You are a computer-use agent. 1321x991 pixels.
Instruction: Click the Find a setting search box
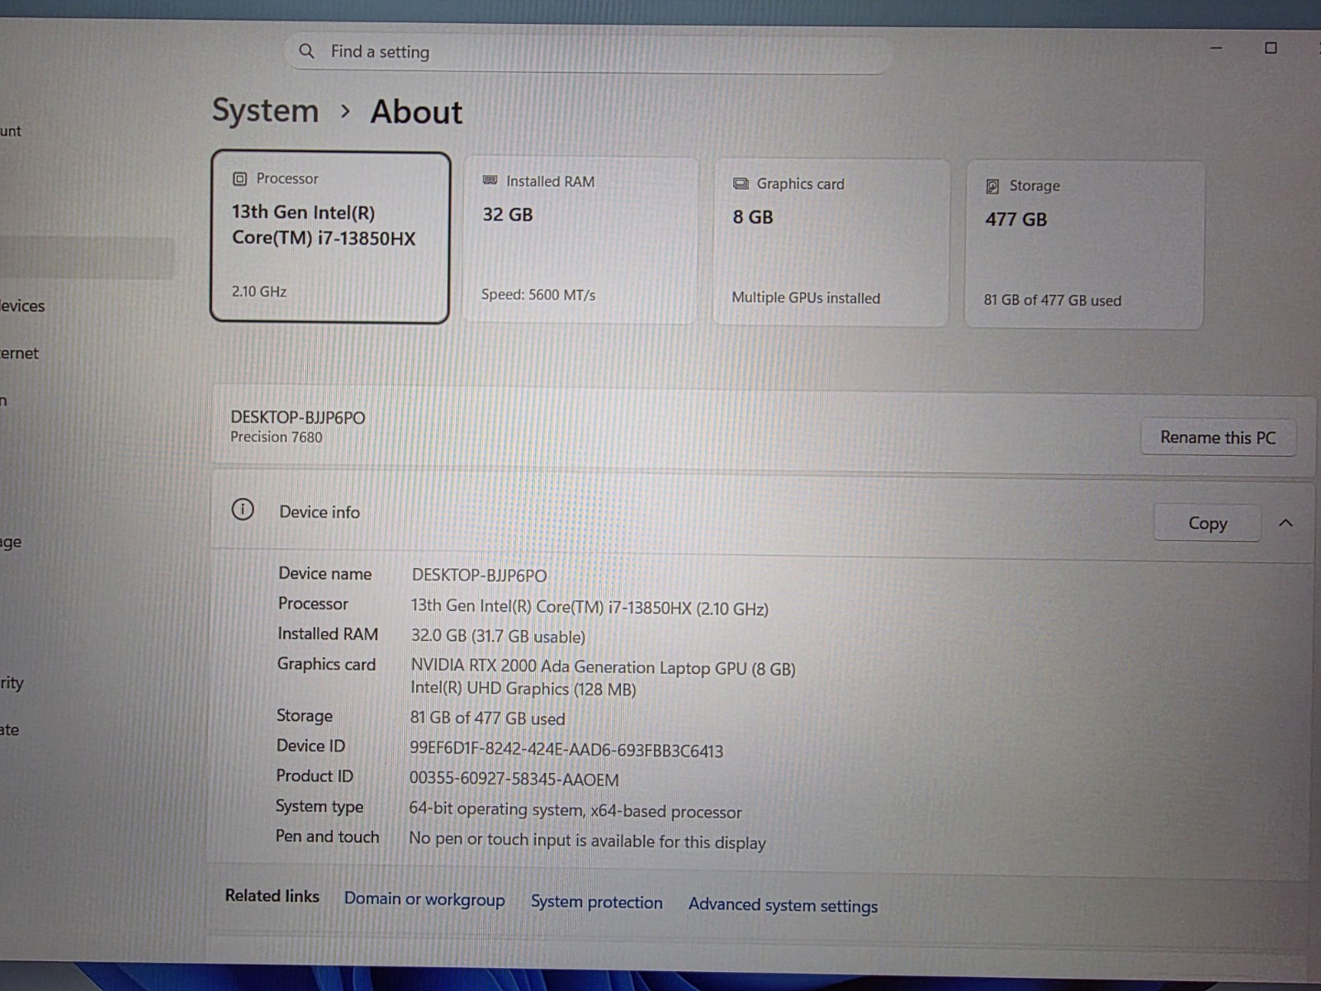[x=588, y=53]
